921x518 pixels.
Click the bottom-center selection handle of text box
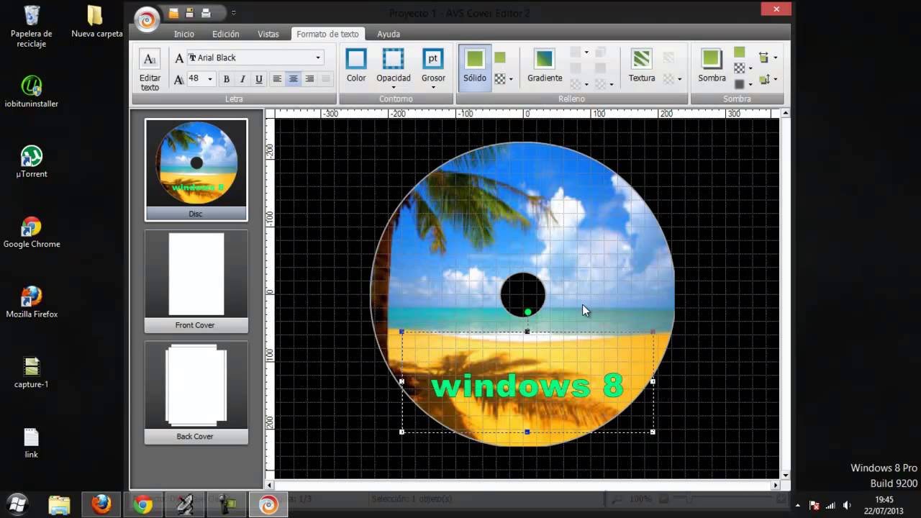tap(527, 432)
